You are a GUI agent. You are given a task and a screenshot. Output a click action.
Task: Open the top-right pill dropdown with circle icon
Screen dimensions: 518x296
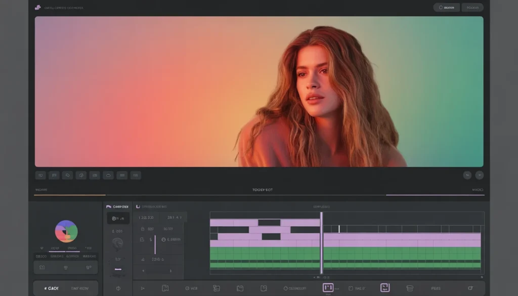pyautogui.click(x=446, y=8)
